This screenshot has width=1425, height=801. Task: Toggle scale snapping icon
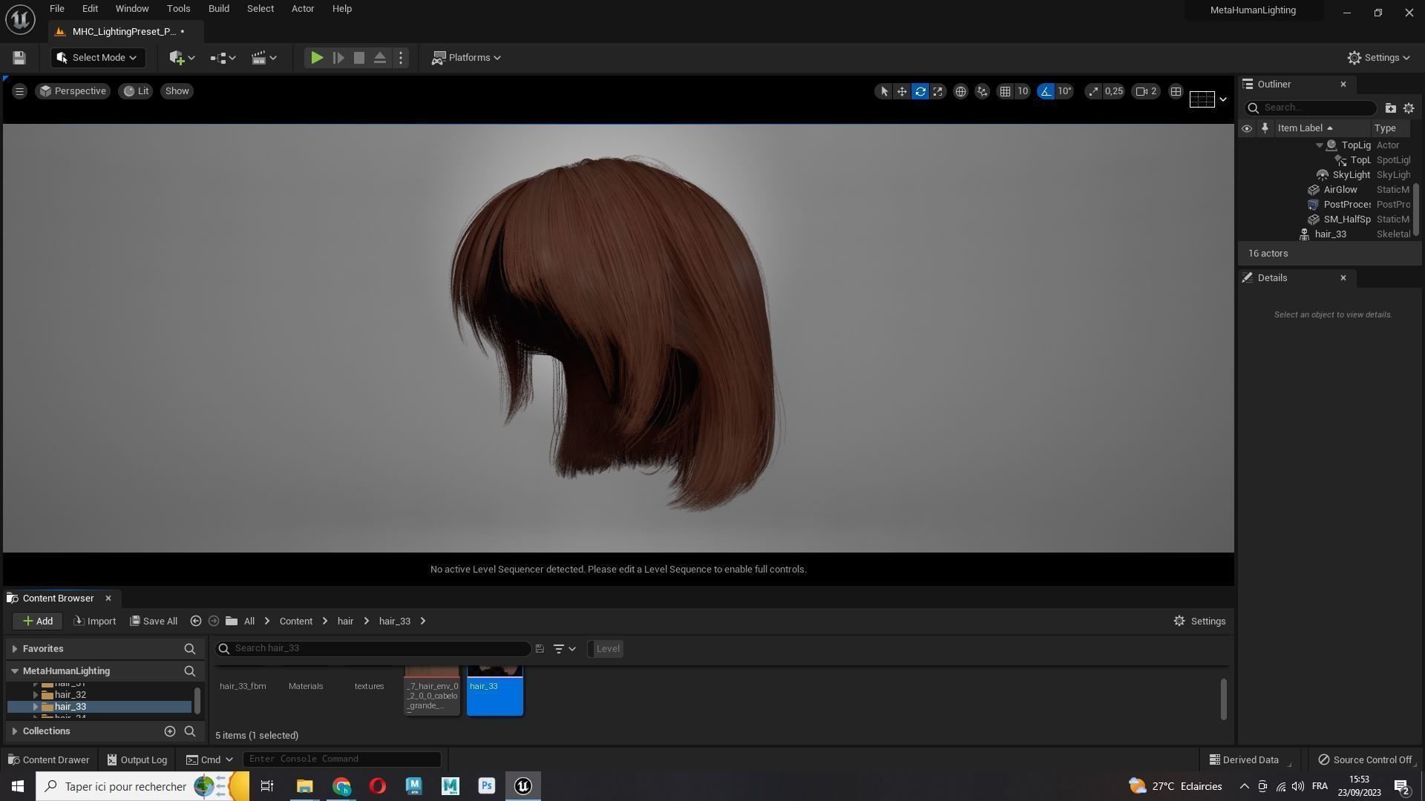coord(1093,91)
